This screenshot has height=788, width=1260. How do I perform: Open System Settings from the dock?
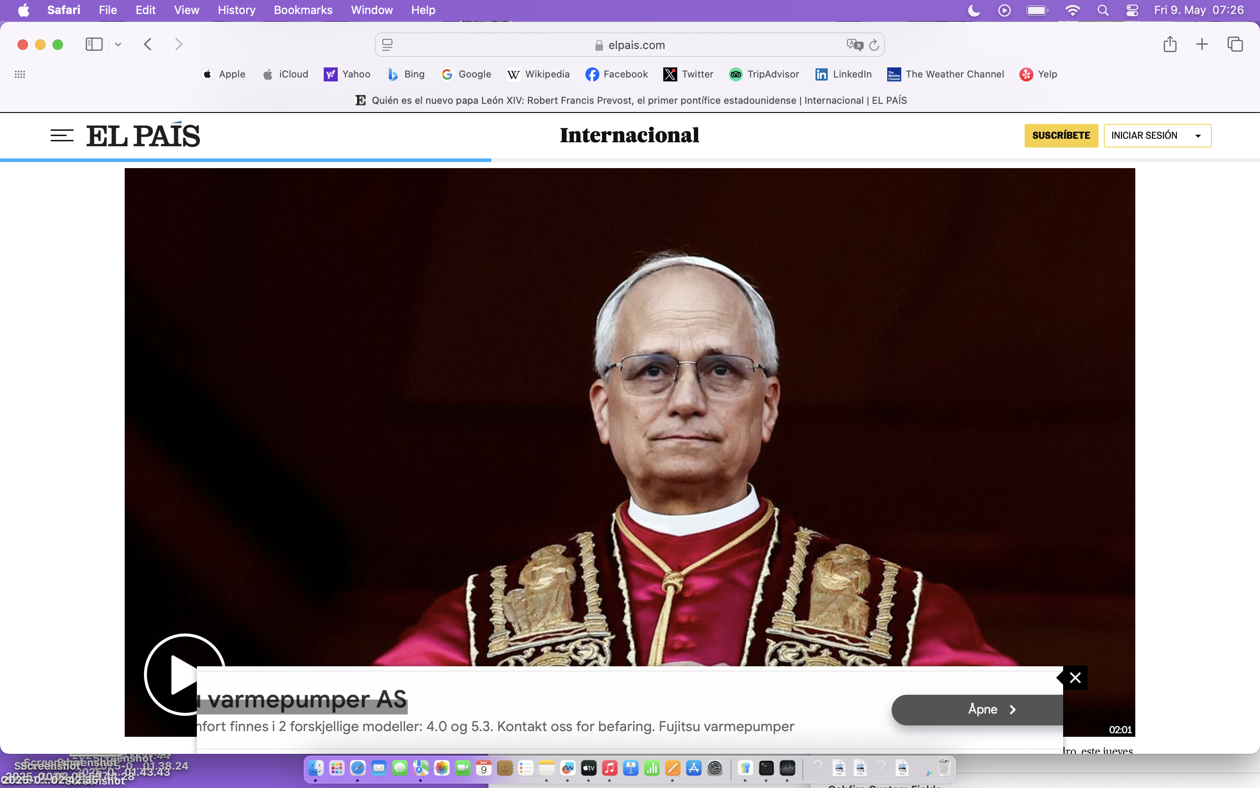[x=715, y=768]
